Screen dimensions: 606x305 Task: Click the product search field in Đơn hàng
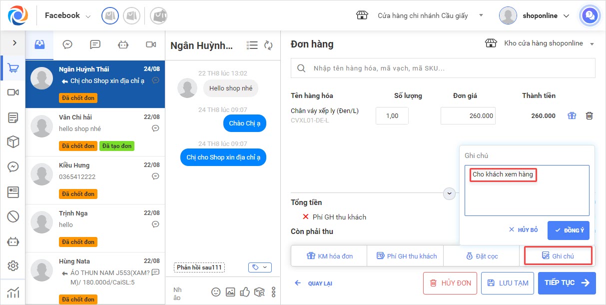click(443, 68)
